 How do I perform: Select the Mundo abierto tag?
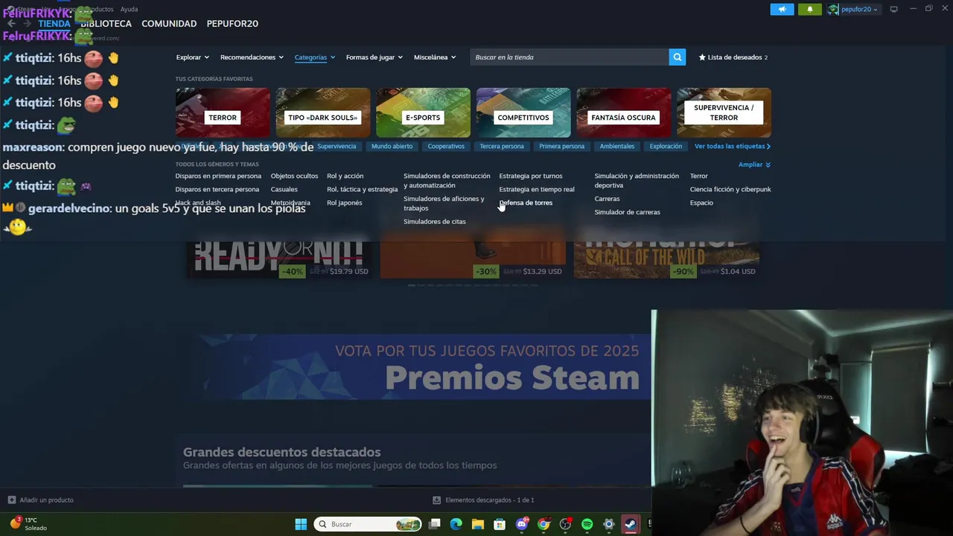(x=392, y=147)
